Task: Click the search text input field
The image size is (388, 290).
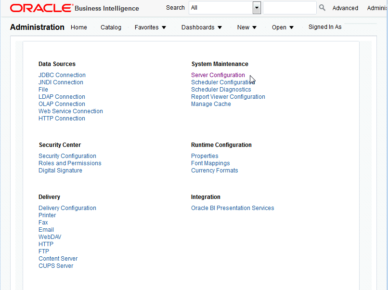Action: coord(289,8)
